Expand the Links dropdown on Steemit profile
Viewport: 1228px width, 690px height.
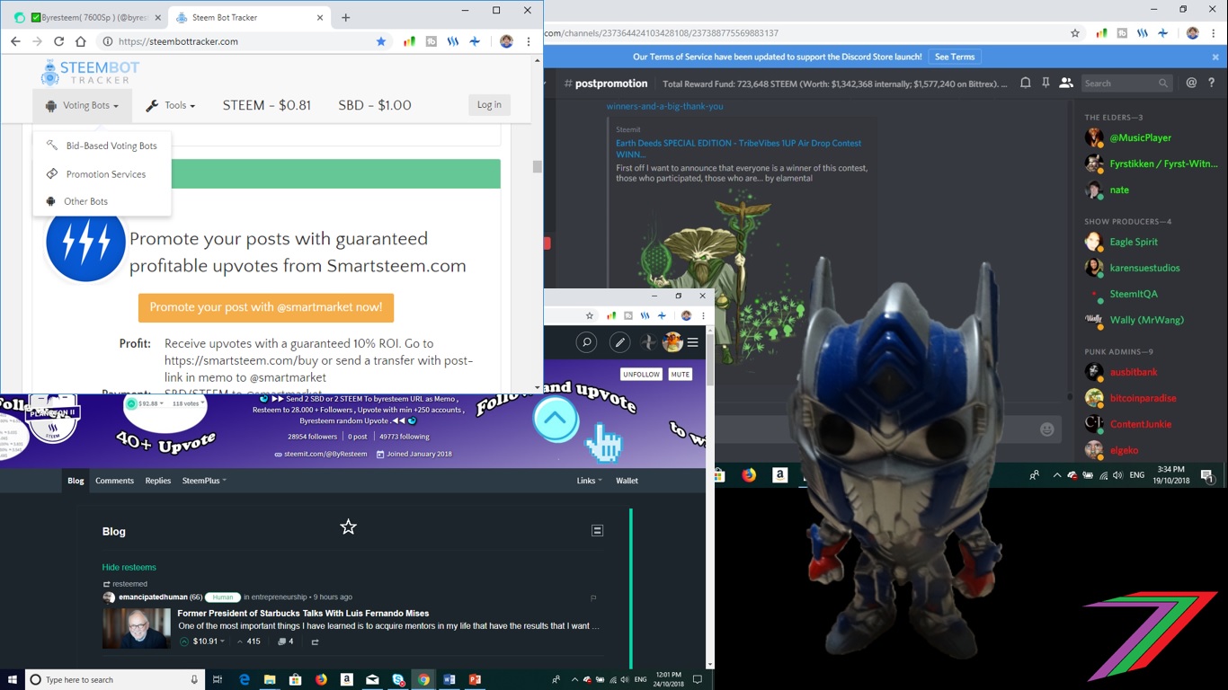[x=589, y=481]
